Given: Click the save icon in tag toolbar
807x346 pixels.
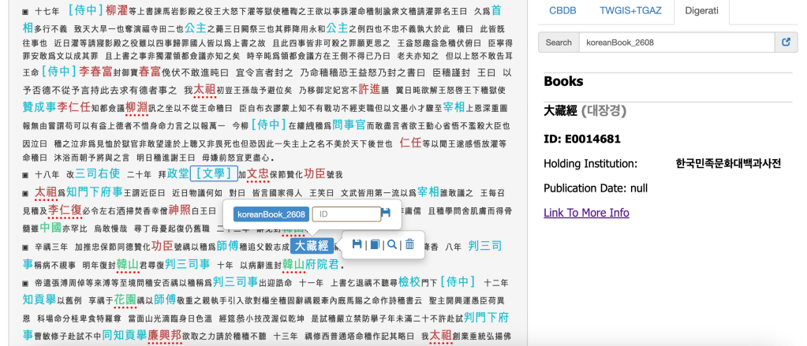Looking at the screenshot, I should pyautogui.click(x=357, y=245).
